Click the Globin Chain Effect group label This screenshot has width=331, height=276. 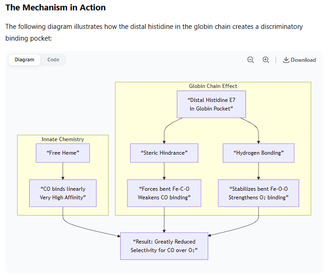click(x=213, y=86)
